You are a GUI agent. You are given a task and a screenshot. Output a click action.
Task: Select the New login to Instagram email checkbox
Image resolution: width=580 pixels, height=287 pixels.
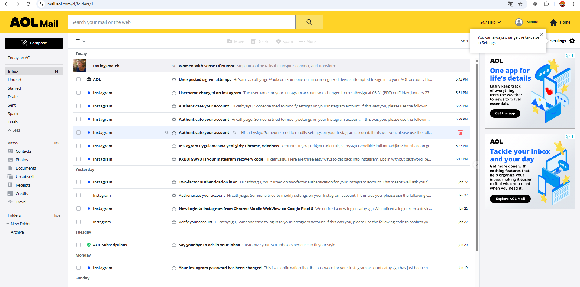[79, 209]
